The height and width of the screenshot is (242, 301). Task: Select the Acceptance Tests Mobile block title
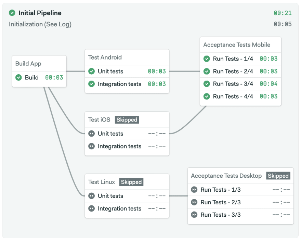pyautogui.click(x=237, y=45)
